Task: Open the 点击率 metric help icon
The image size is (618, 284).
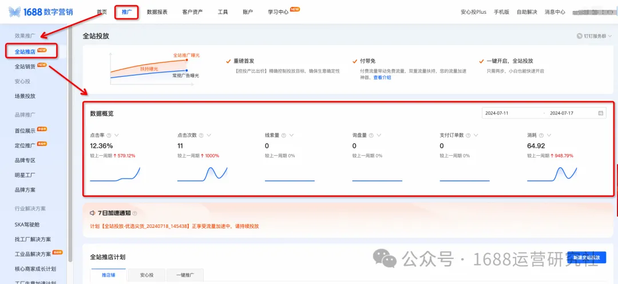Action: click(x=109, y=135)
